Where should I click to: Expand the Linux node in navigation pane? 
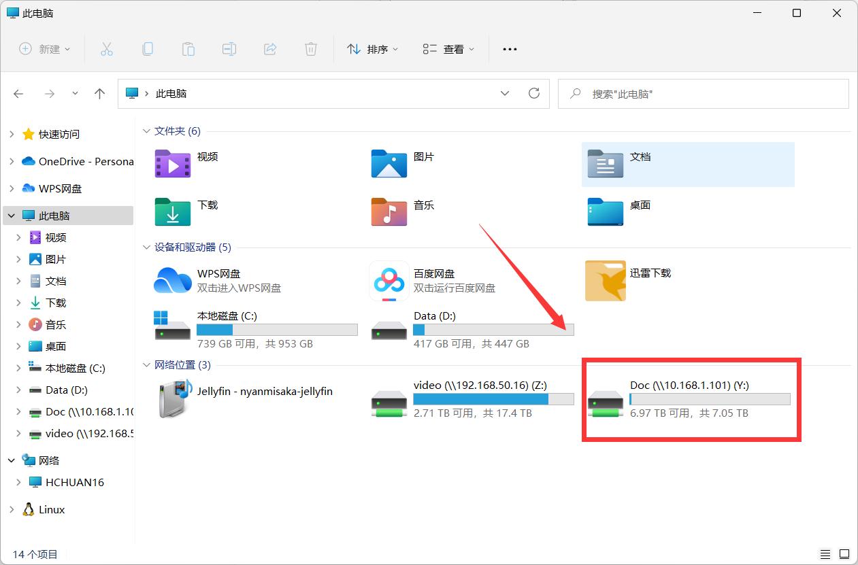tap(12, 509)
